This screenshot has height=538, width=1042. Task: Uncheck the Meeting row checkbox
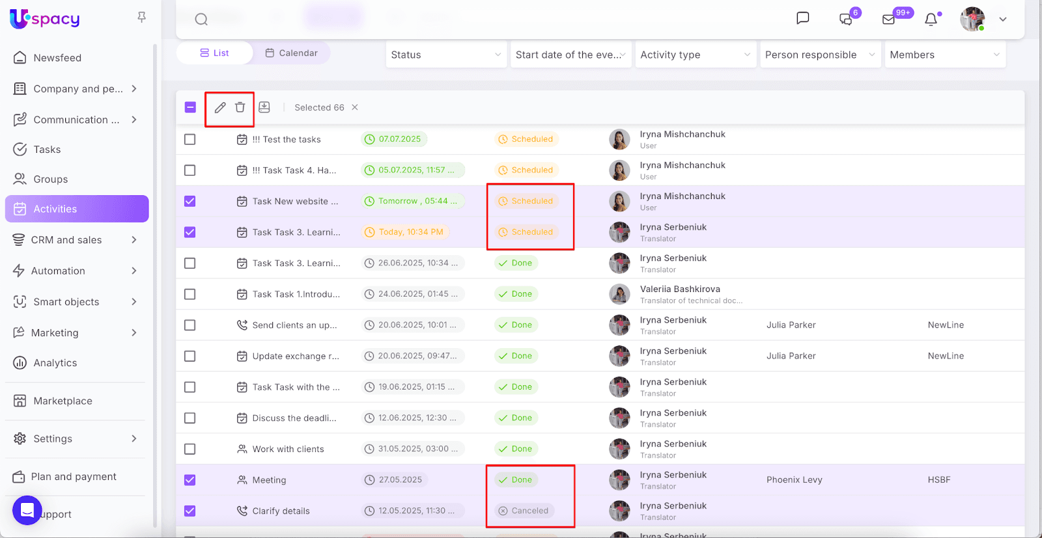190,480
